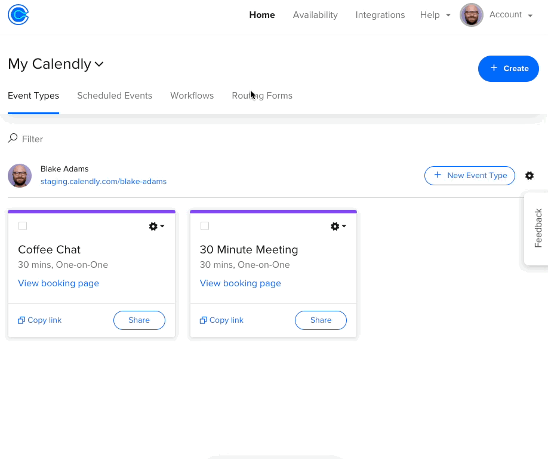Viewport: 548px width, 459px height.
Task: Expand the My Calendly dropdown chevron
Action: pos(99,64)
